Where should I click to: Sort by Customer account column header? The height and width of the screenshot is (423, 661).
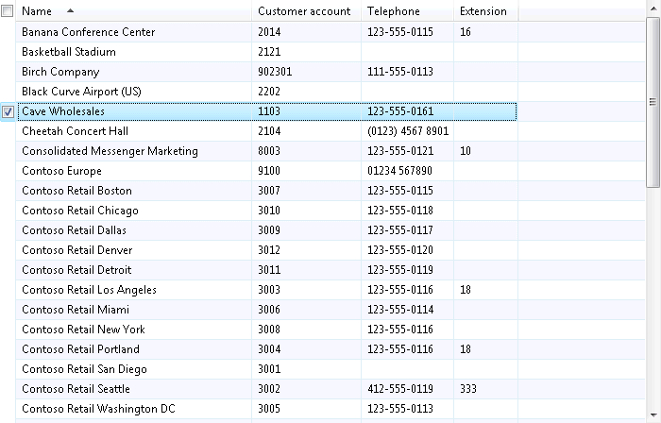tap(306, 11)
